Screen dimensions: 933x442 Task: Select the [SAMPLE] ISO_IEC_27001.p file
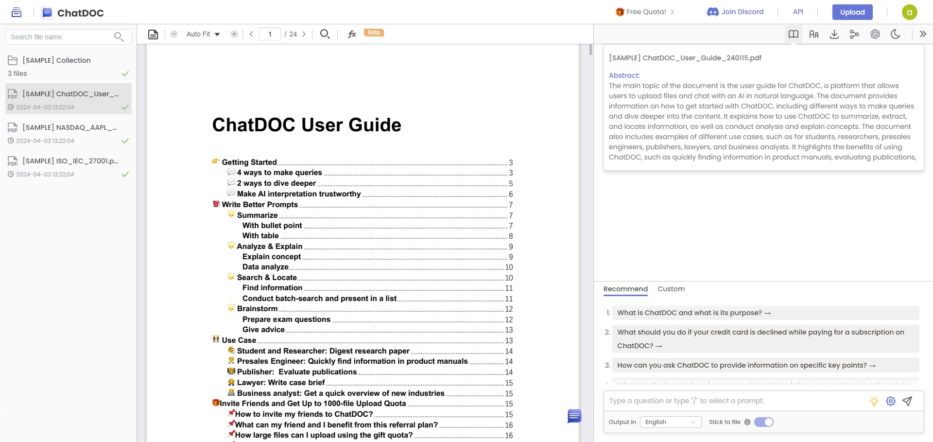(x=69, y=166)
